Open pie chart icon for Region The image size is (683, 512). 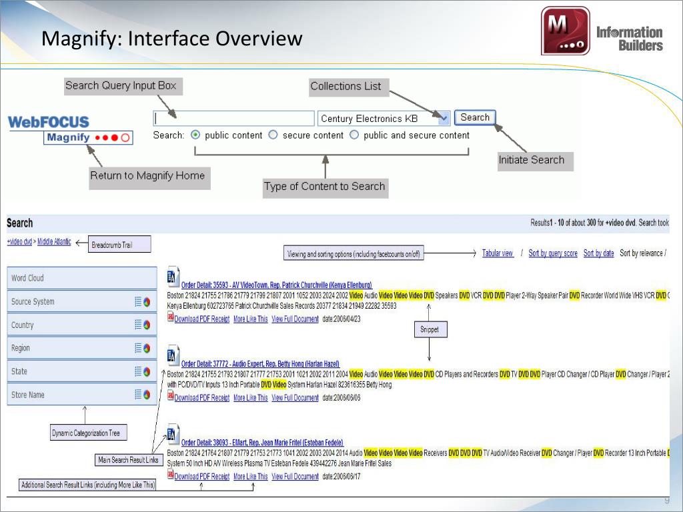click(x=147, y=348)
